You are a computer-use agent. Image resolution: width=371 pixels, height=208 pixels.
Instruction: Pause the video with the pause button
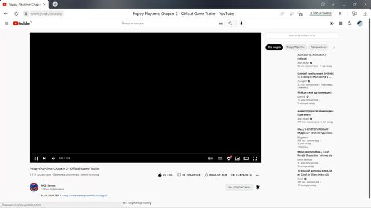(x=36, y=158)
